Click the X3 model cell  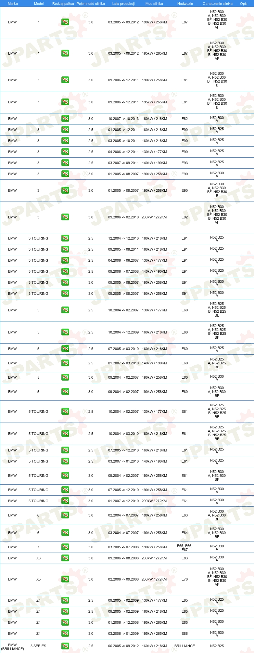[38, 558]
